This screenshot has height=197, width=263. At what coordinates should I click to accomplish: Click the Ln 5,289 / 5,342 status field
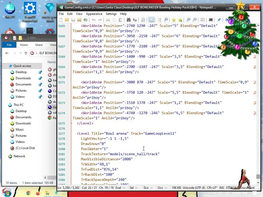click(69, 188)
